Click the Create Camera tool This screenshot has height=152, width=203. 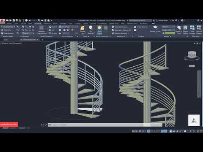[141, 27]
